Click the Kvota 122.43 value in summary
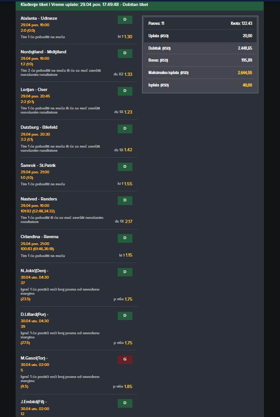280x417 pixels. coord(241,23)
